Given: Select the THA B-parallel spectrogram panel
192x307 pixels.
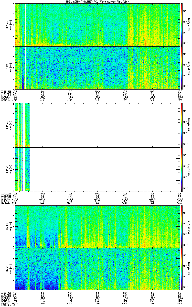Looking at the screenshot, I should (97, 68).
